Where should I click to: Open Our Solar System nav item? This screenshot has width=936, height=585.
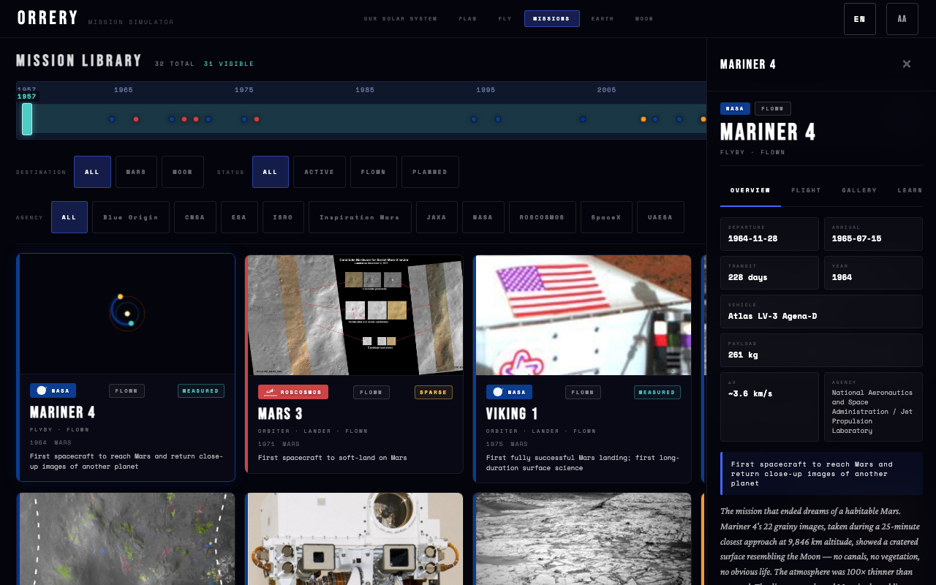coord(401,18)
